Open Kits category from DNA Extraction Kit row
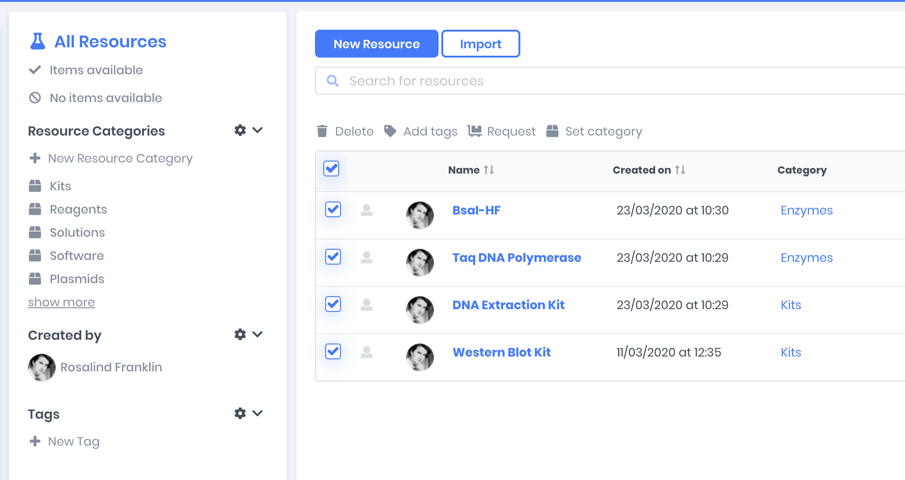The height and width of the screenshot is (480, 905). pyautogui.click(x=791, y=305)
